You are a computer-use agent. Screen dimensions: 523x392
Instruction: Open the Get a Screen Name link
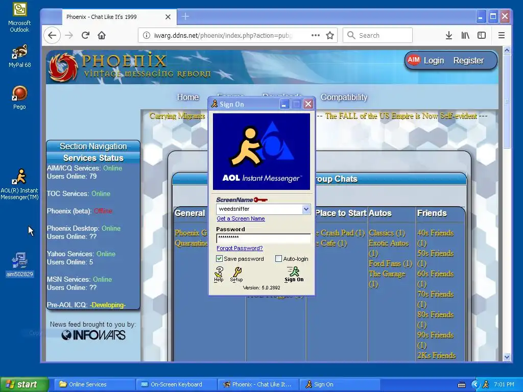[x=241, y=218]
